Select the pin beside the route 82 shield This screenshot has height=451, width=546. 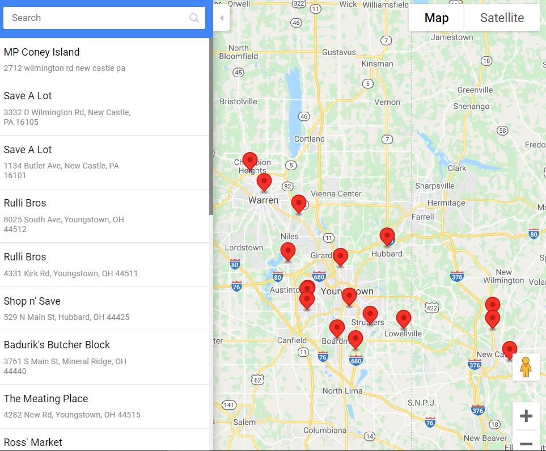coord(298,204)
